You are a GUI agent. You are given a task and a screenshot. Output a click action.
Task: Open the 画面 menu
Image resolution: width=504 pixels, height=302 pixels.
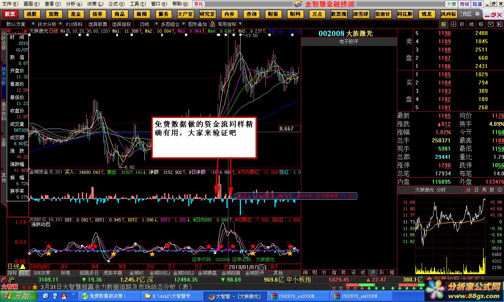31,4
